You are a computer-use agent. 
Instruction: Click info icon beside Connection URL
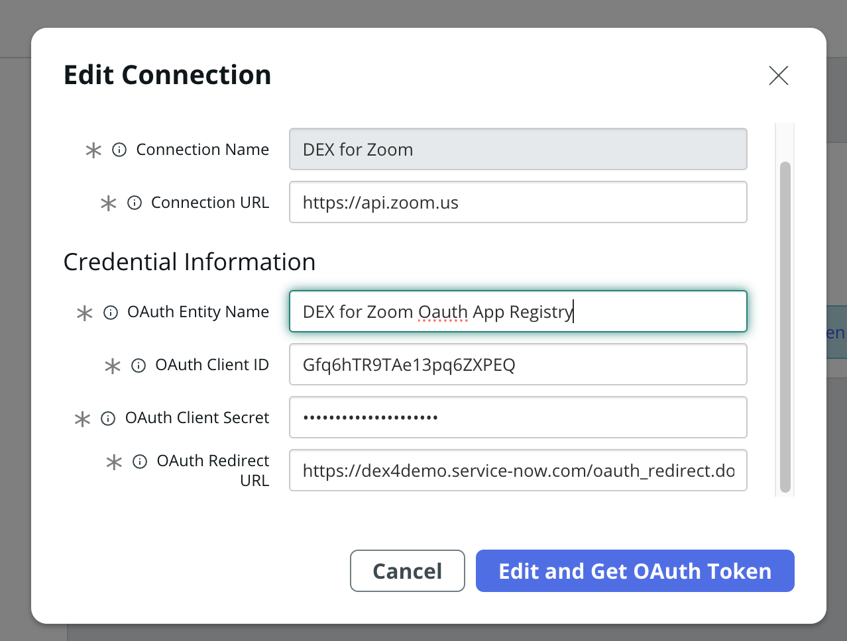point(135,203)
